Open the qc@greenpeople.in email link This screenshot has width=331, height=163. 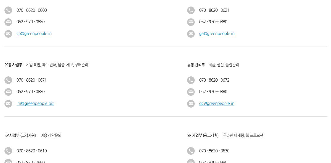pyautogui.click(x=217, y=104)
